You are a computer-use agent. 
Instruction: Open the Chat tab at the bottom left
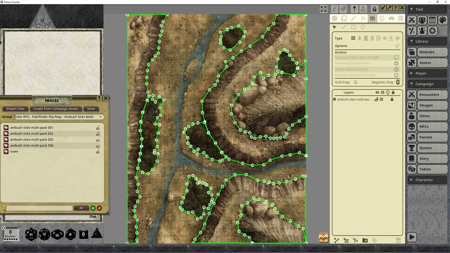coord(92,216)
